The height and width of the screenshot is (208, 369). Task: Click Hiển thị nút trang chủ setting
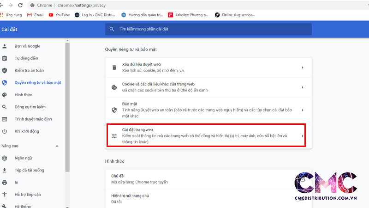tap(208, 199)
